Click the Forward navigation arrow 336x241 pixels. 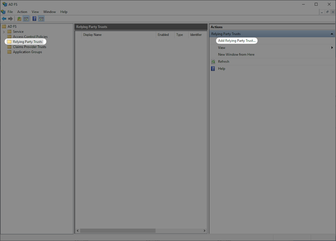[11, 18]
